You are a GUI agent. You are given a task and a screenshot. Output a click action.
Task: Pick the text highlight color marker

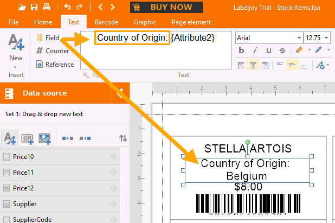tap(299, 50)
